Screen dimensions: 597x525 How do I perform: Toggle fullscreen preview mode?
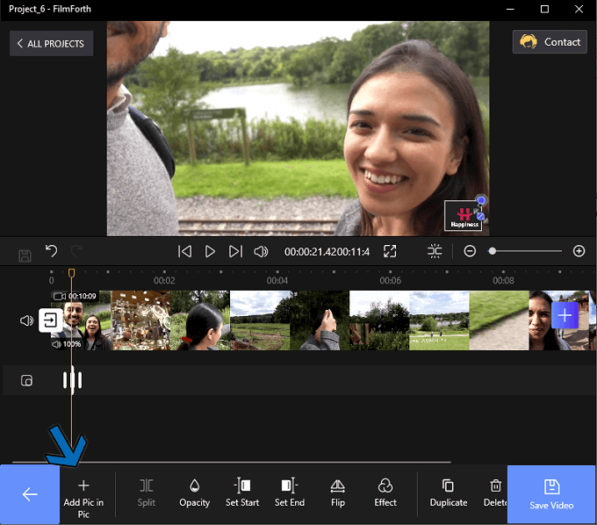pyautogui.click(x=390, y=251)
